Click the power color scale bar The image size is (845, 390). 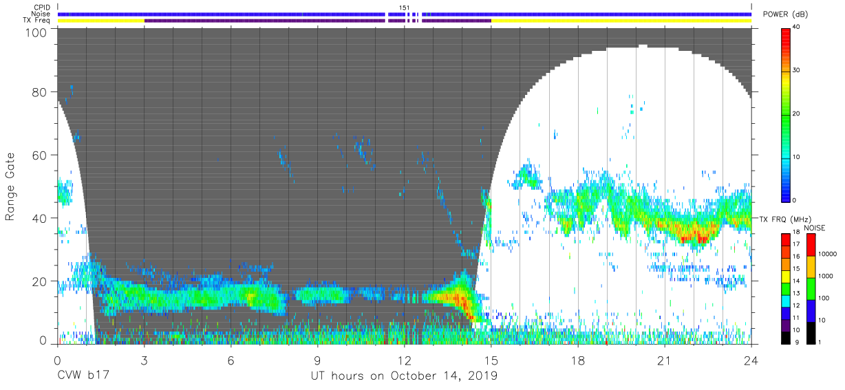786,114
